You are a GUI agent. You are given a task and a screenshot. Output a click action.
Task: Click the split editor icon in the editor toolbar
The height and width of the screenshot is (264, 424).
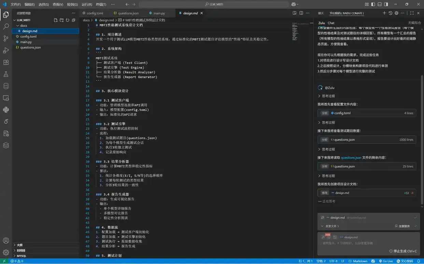301,13
